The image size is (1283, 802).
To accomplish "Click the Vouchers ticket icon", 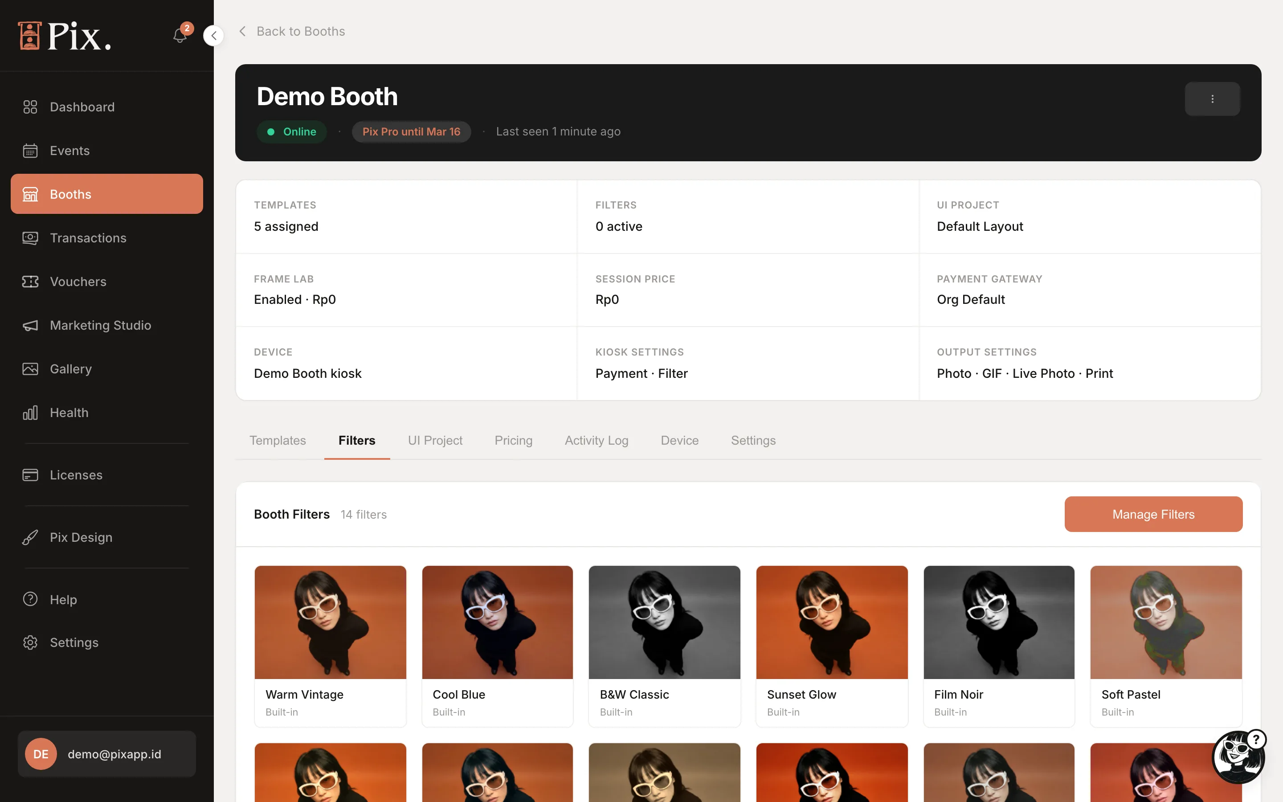I will [30, 282].
